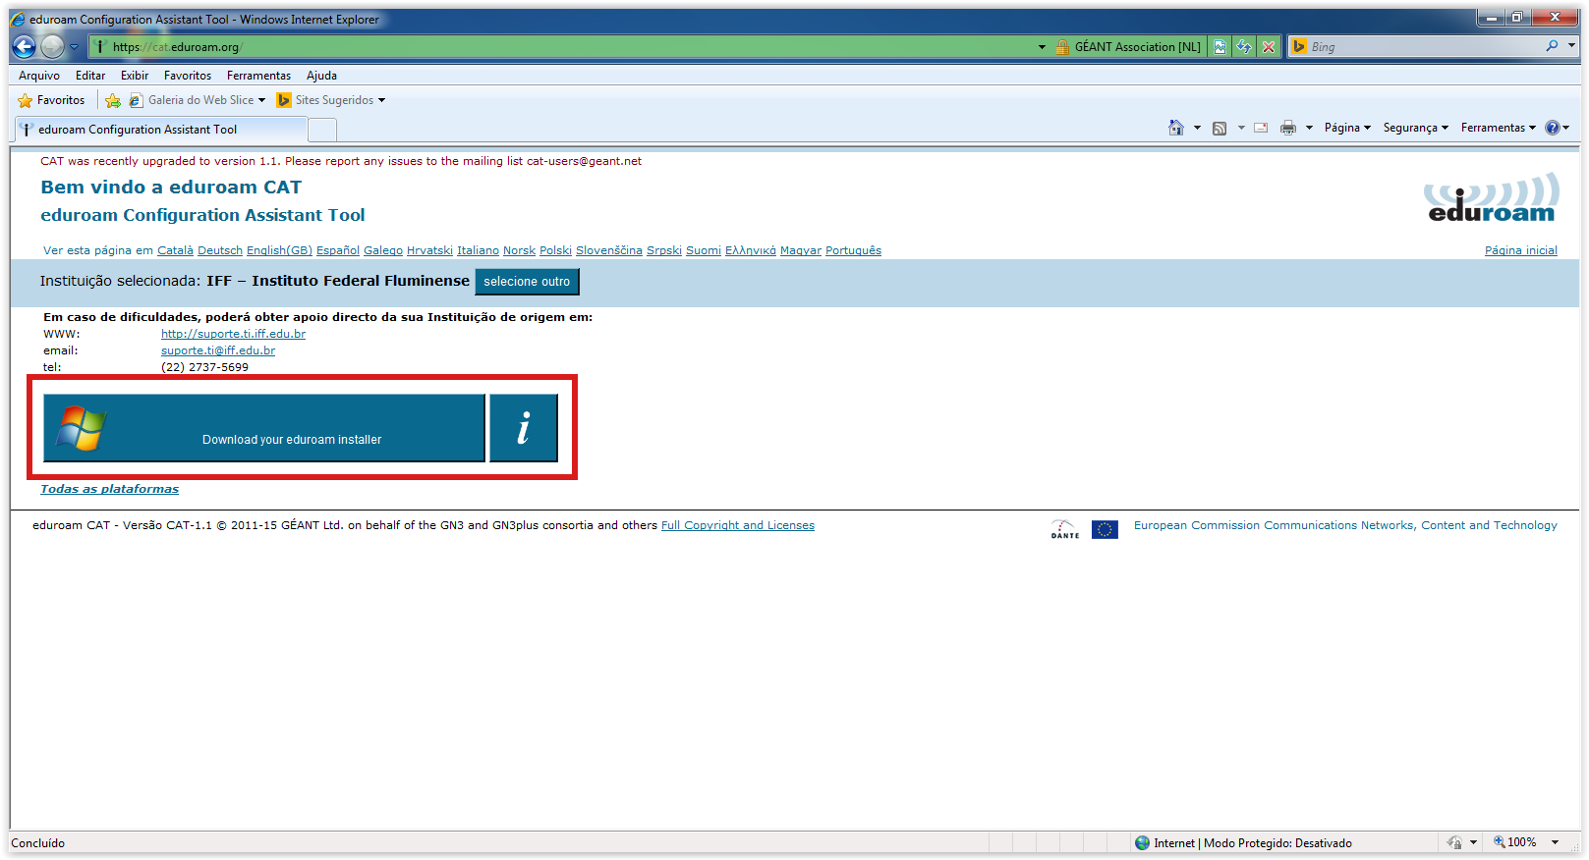1589x860 pixels.
Task: Click Internet zone globe in status bar
Action: [x=1142, y=842]
